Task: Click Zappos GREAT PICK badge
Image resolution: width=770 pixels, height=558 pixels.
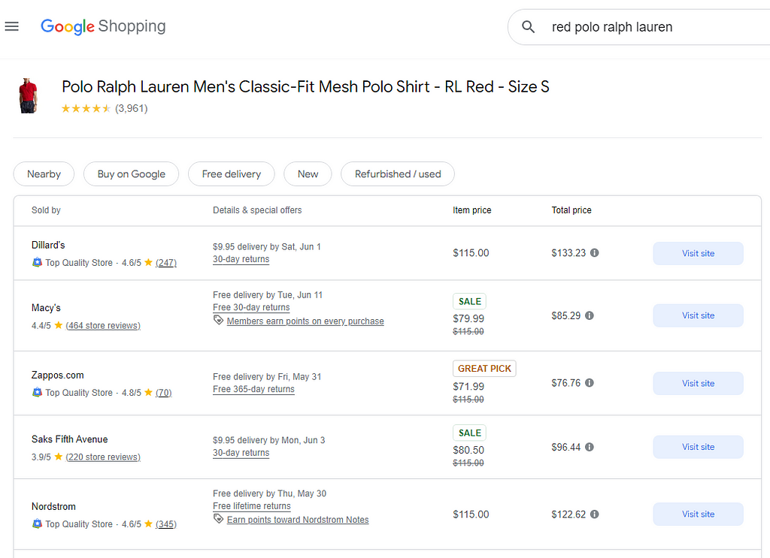Action: coord(484,369)
